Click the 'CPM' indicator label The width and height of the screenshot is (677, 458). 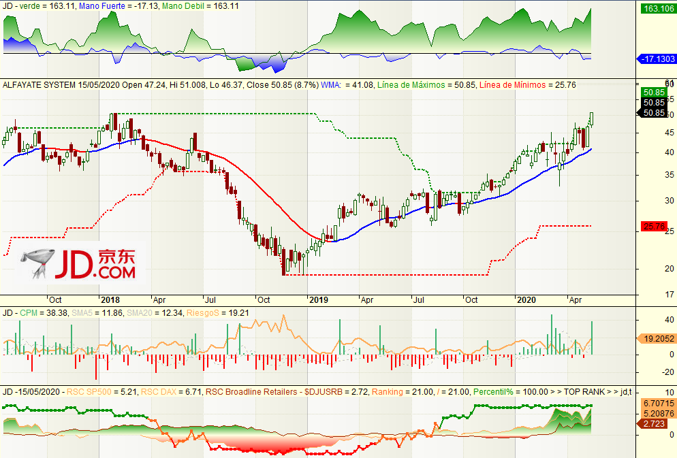pos(29,312)
